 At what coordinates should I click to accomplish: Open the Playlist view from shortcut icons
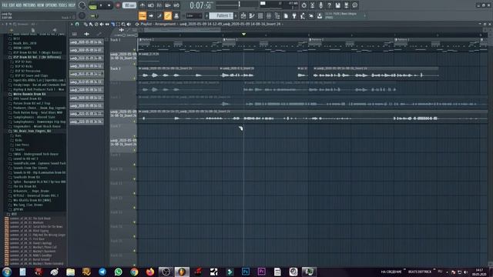[x=243, y=15]
